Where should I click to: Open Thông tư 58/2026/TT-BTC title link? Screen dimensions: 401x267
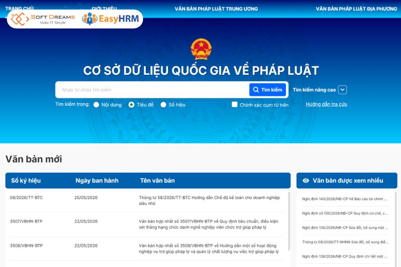click(x=209, y=200)
